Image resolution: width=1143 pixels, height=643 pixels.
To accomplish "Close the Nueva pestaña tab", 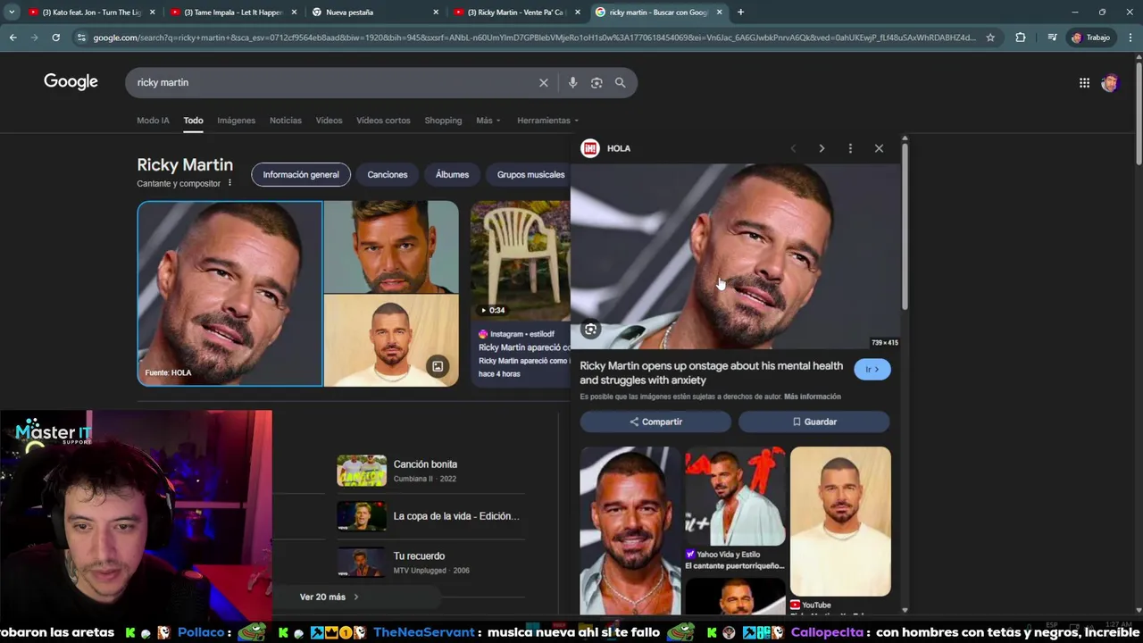I will coord(436,13).
